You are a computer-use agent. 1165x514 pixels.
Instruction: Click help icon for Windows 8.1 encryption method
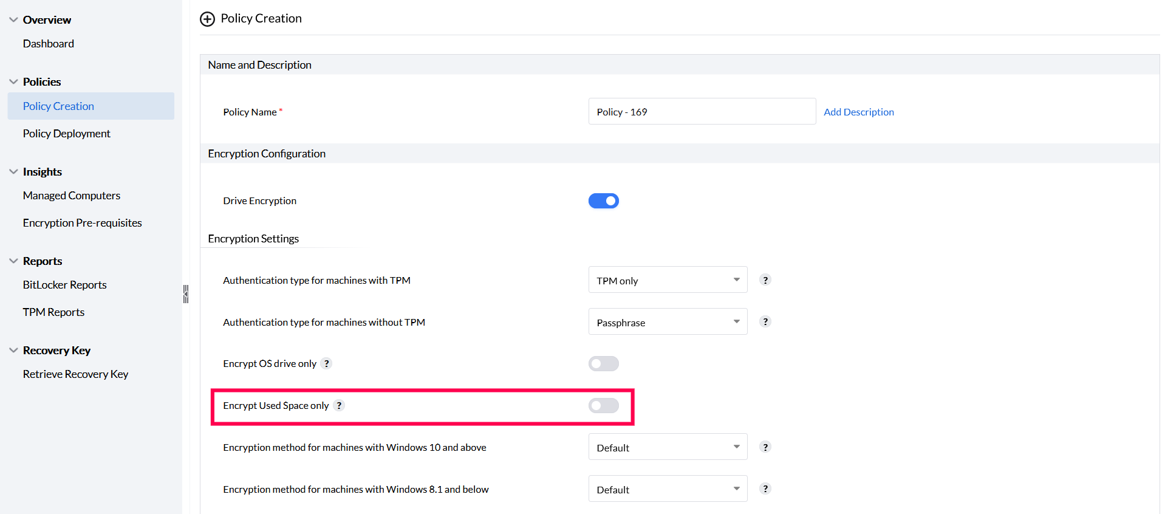(765, 489)
